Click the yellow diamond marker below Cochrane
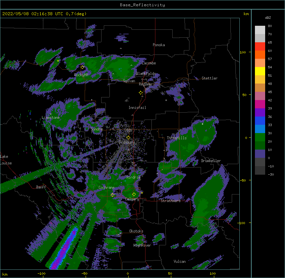The width and height of the screenshot is (285, 278). tap(112, 195)
